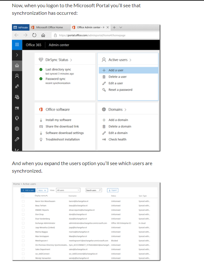Open Groups icon in left navigation
The height and width of the screenshot is (268, 204).
point(17,86)
